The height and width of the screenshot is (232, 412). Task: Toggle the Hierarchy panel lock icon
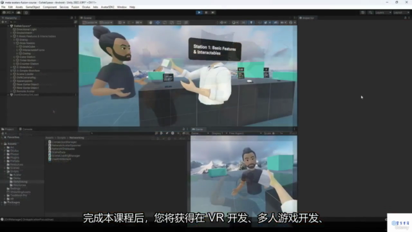pyautogui.click(x=71, y=18)
